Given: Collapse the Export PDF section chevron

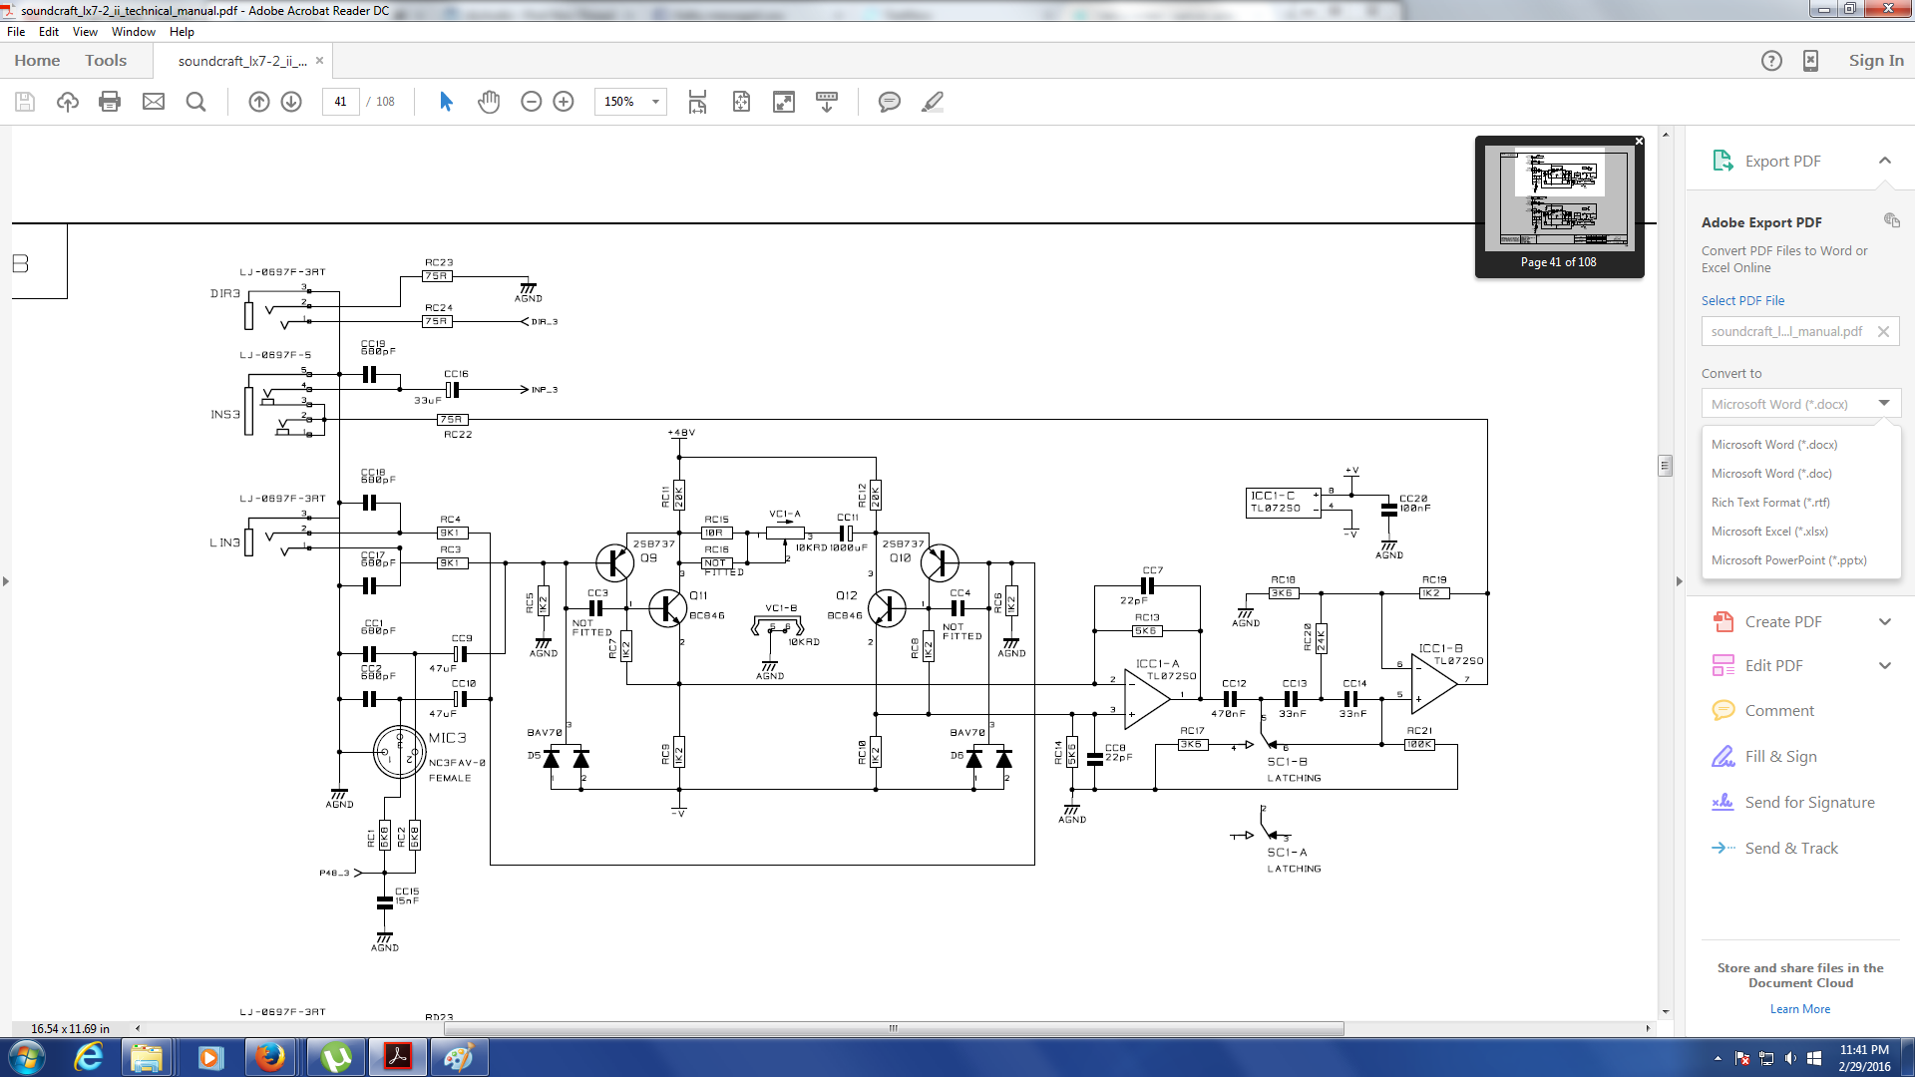Looking at the screenshot, I should 1884,161.
